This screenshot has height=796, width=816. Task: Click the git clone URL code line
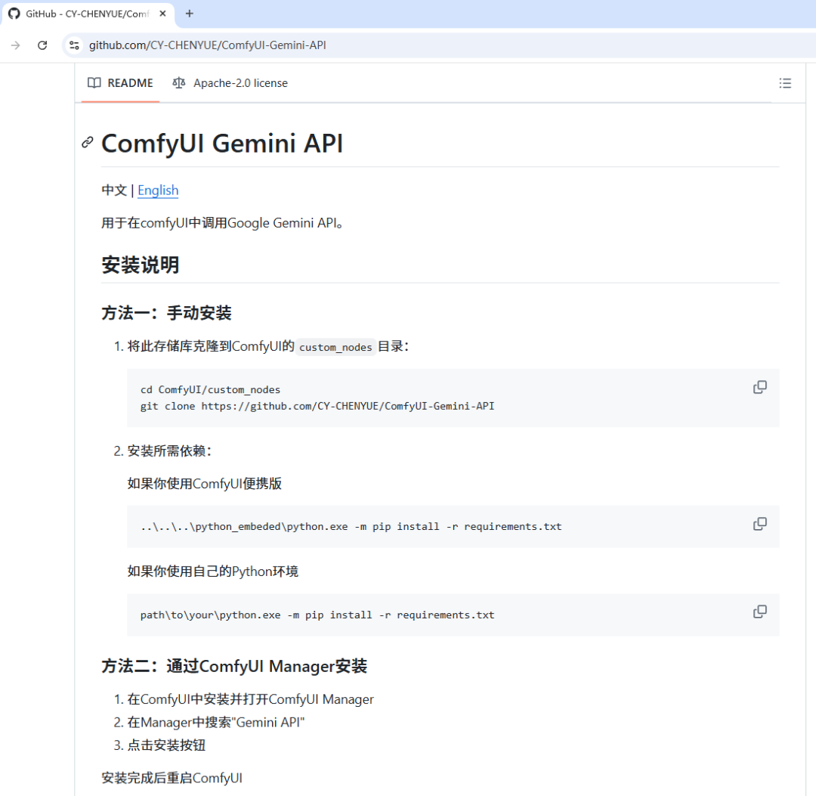[x=317, y=406]
